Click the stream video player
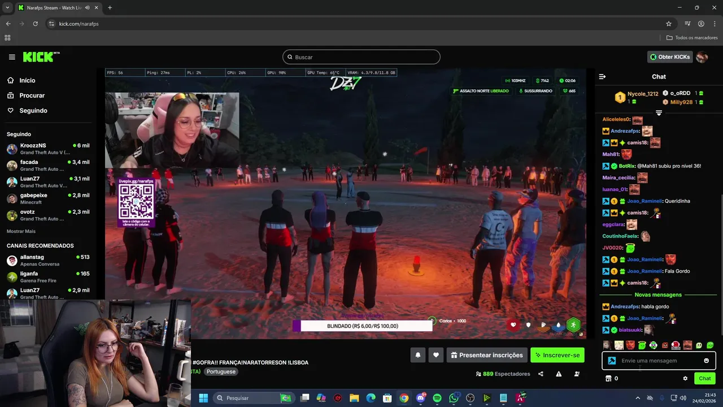This screenshot has width=723, height=407. (x=346, y=203)
